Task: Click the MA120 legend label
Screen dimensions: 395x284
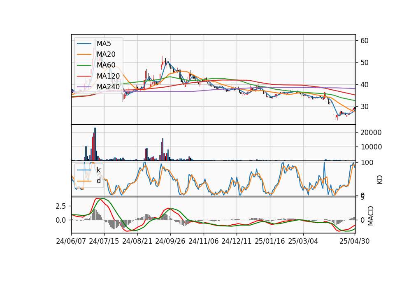Action: coord(108,76)
